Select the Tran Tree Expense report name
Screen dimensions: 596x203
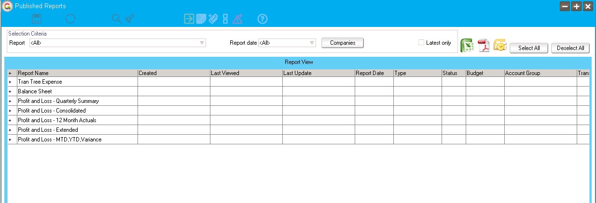40,82
